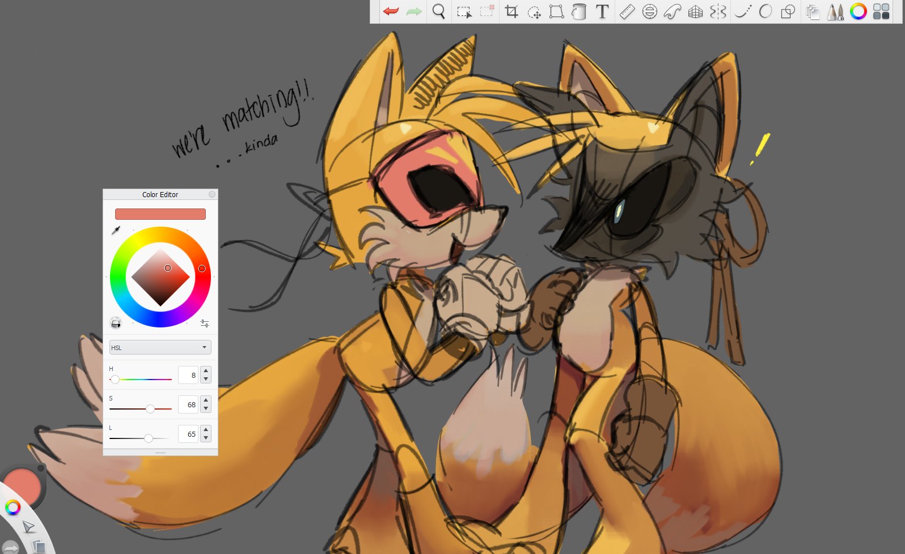Click the Deselect icon in the toolbar
The width and height of the screenshot is (905, 554).
[x=487, y=11]
